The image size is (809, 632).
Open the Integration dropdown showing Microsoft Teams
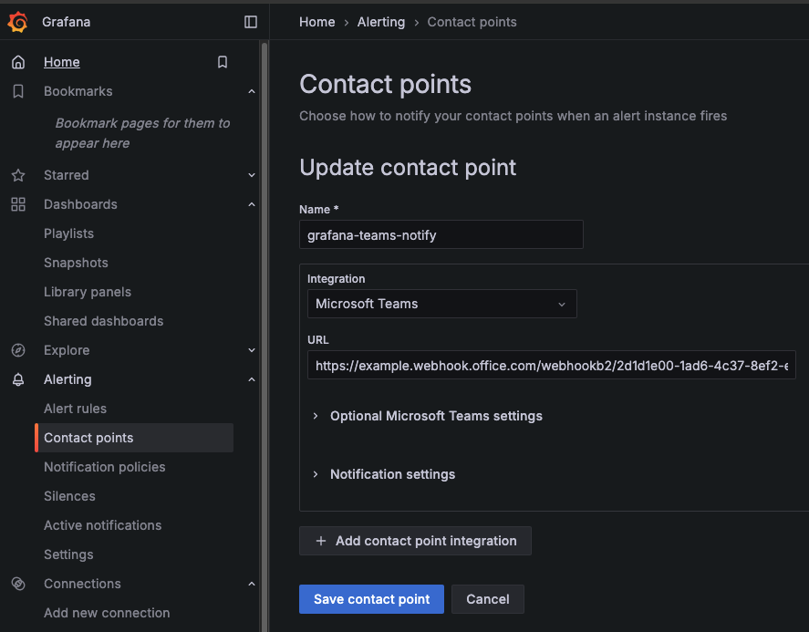pyautogui.click(x=442, y=304)
